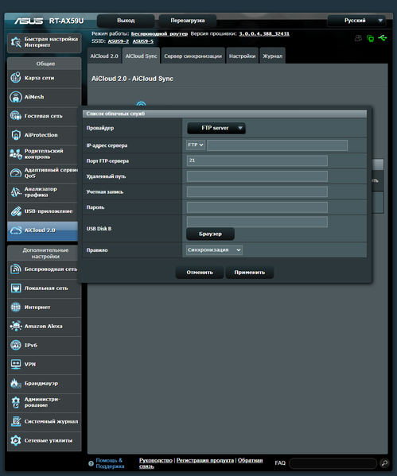Click the USB-приложение icon
The image size is (397, 476).
pyautogui.click(x=16, y=211)
